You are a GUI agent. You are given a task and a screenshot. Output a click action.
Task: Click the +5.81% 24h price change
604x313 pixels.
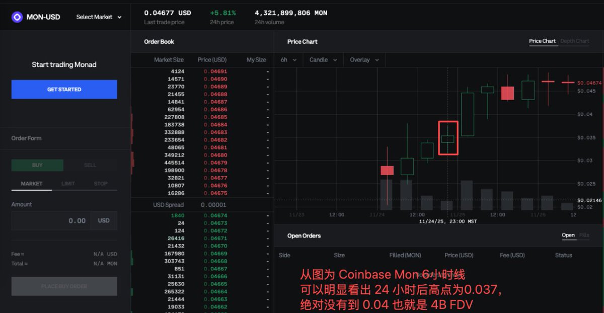223,13
